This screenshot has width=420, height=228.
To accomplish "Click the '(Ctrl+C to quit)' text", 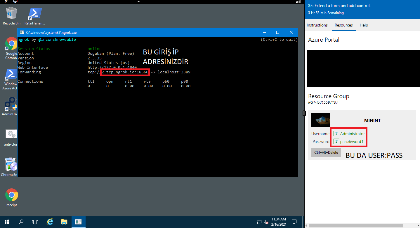I will coord(279,39).
